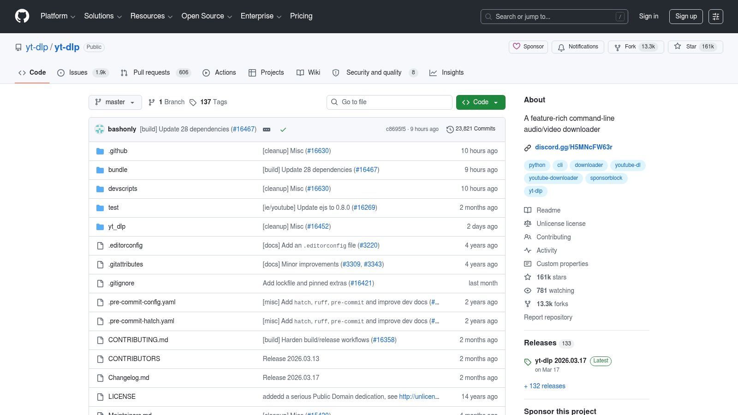Open the Projects tab

(266, 73)
